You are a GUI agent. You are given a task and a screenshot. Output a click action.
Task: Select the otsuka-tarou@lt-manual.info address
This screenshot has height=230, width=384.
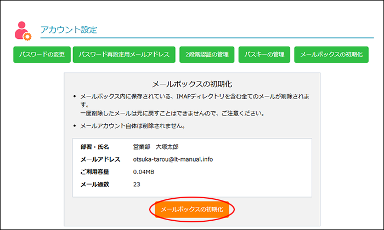pyautogui.click(x=173, y=159)
